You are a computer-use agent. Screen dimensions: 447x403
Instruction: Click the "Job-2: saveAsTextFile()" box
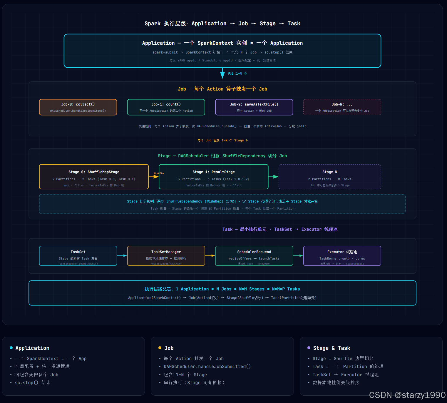(254, 107)
